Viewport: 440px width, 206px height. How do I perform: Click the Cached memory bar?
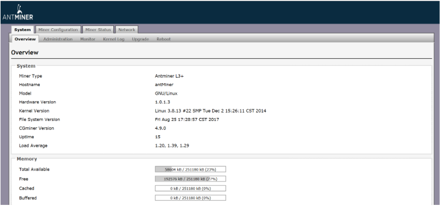pos(190,189)
